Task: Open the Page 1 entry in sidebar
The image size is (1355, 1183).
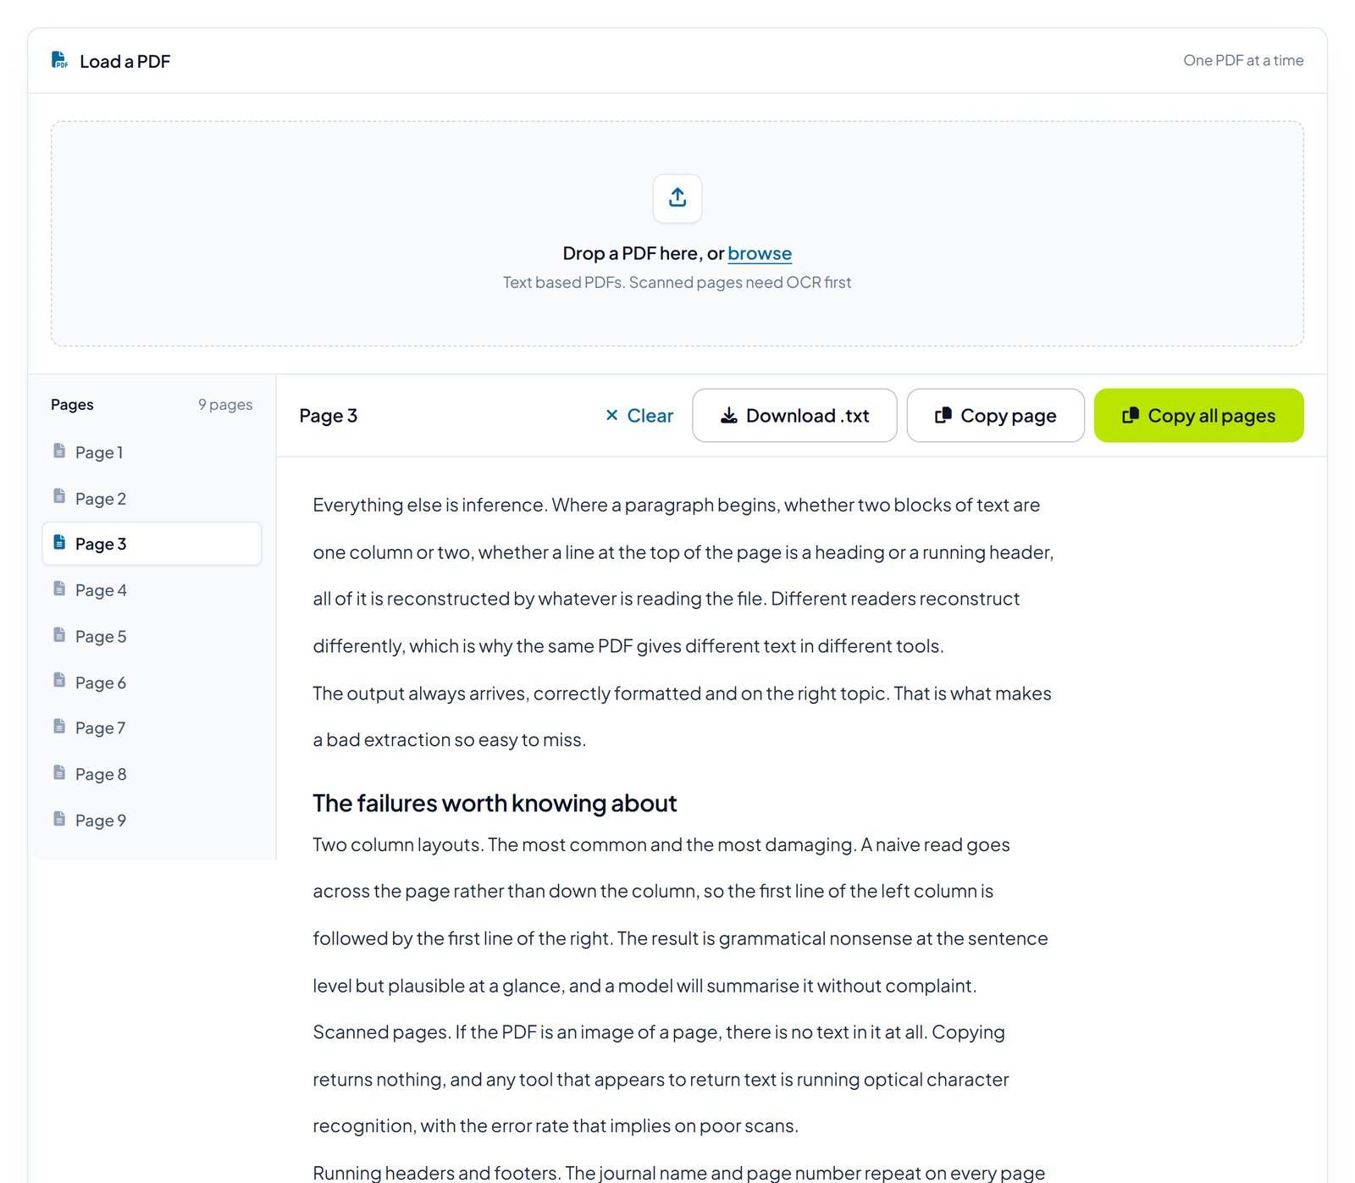Action: (x=152, y=452)
